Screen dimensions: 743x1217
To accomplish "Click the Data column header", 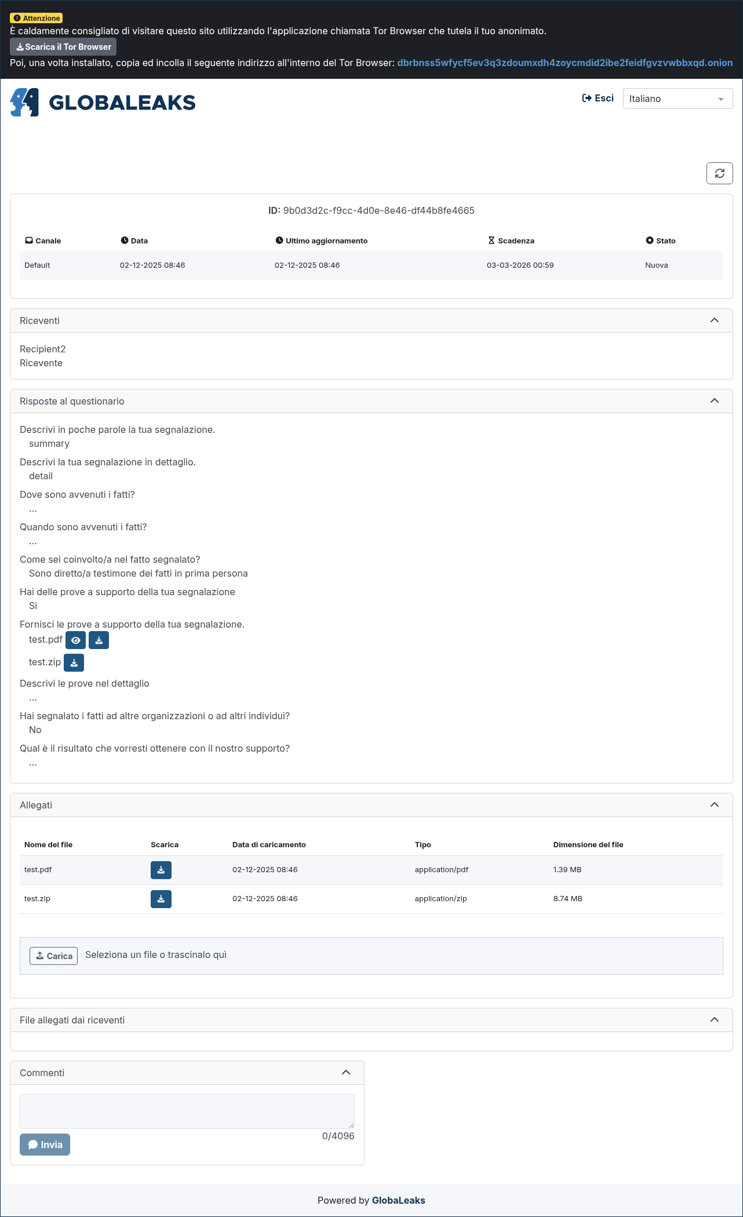I will tap(134, 241).
